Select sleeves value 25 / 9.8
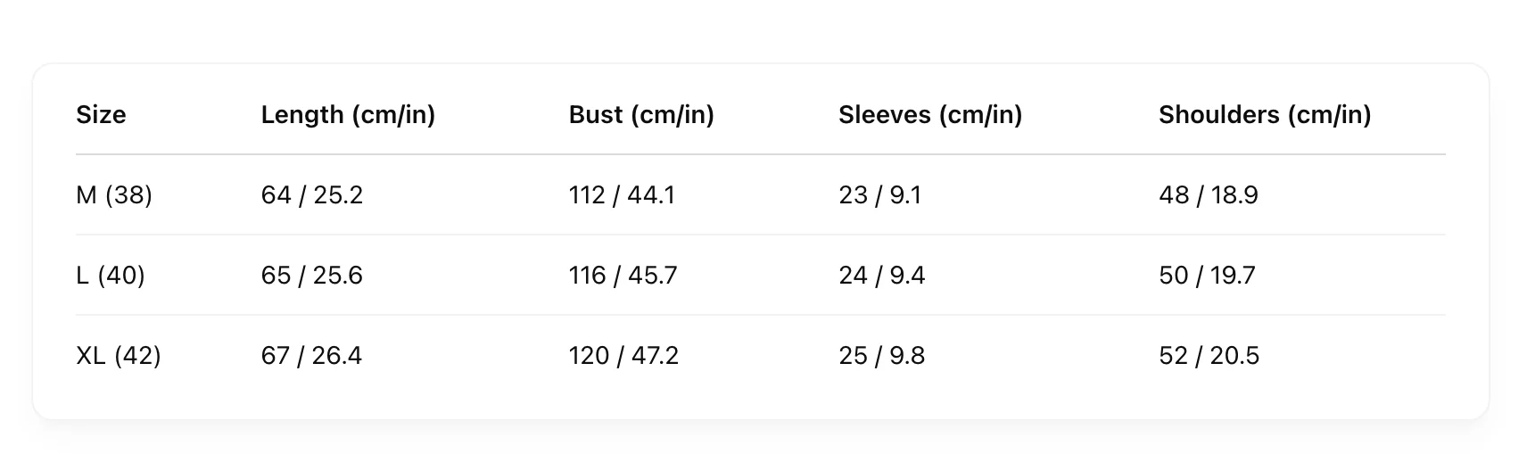 [881, 356]
